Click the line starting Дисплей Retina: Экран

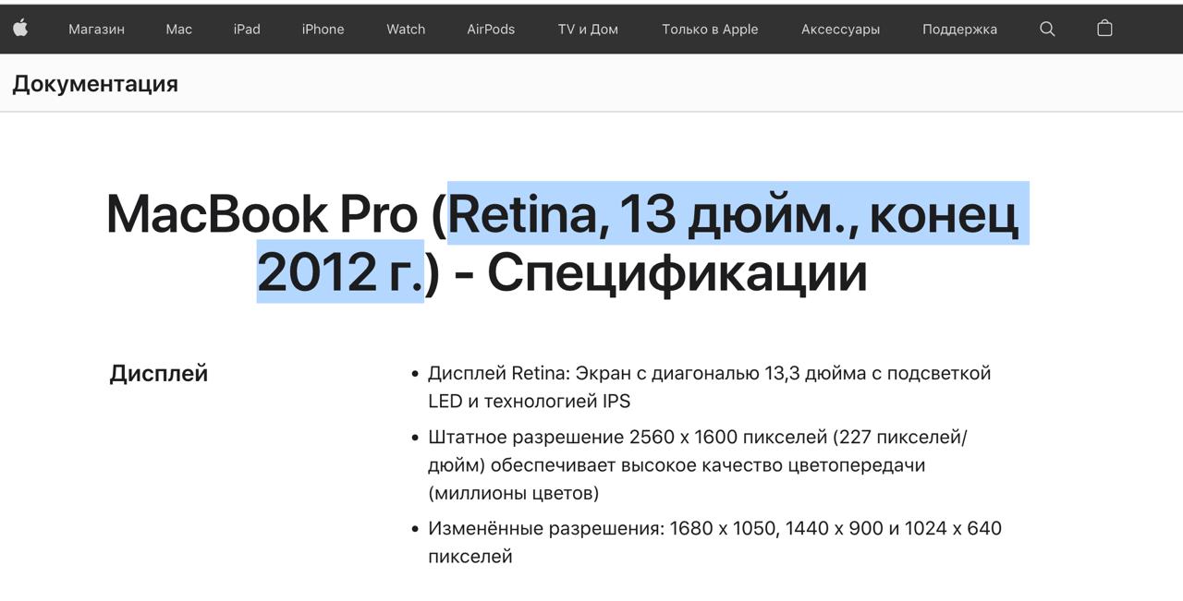[709, 373]
